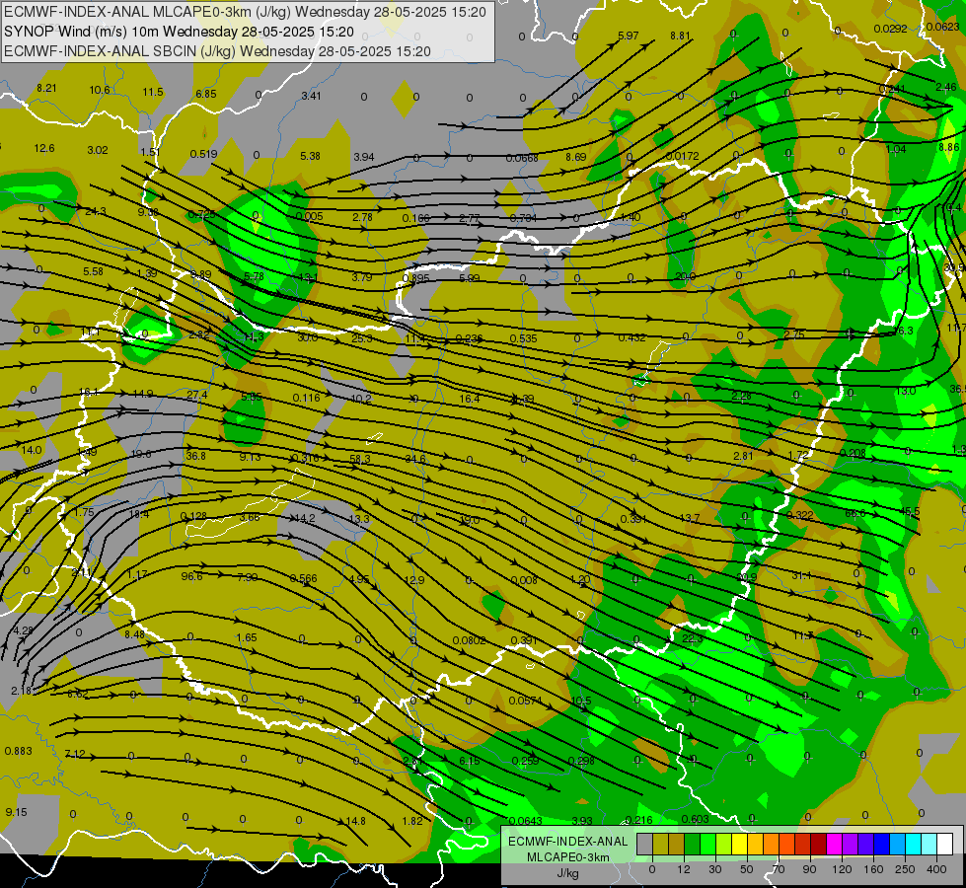Select the map value '10.5'
The height and width of the screenshot is (888, 966).
(x=581, y=701)
